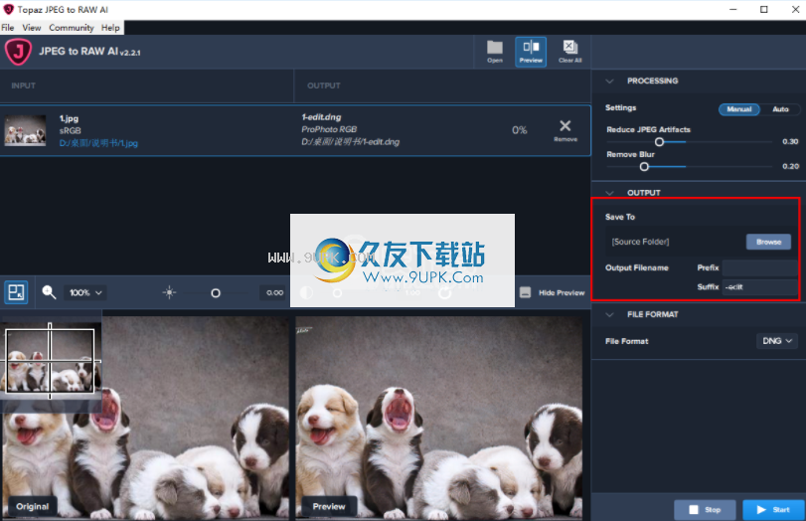Collapse the FILE FORMAT section

point(609,314)
